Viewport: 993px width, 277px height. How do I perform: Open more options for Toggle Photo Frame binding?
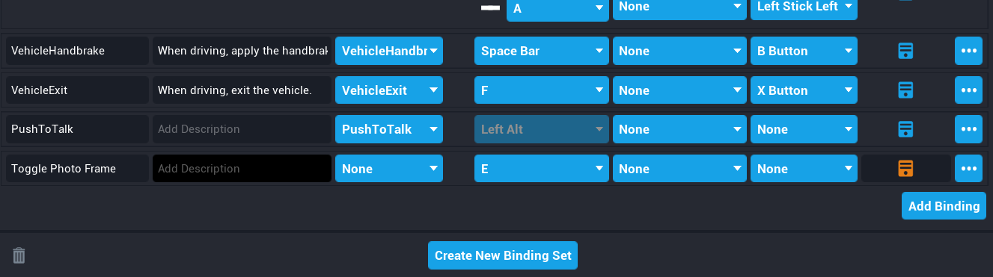pos(969,169)
